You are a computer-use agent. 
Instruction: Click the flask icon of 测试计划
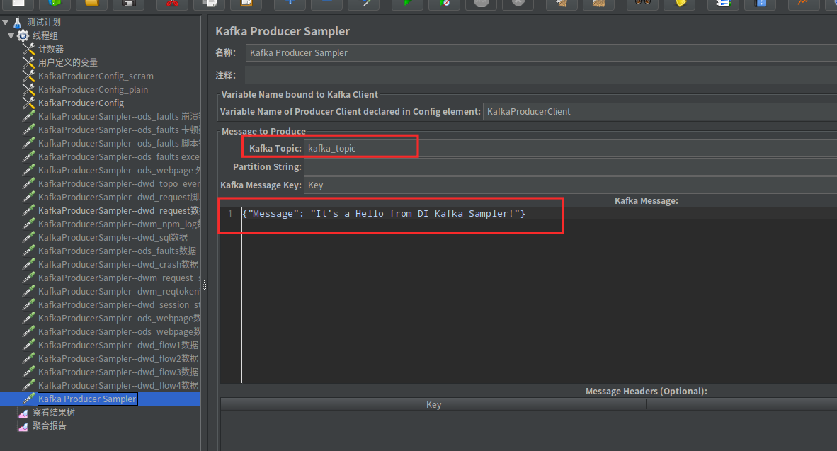pyautogui.click(x=17, y=23)
